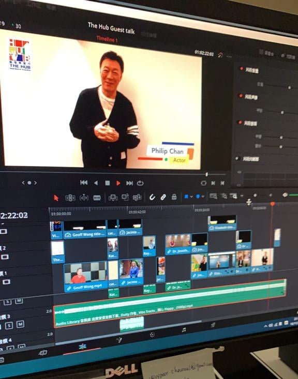
Task: Toggle Clip Volume red dot in inspector
Action: point(242,69)
